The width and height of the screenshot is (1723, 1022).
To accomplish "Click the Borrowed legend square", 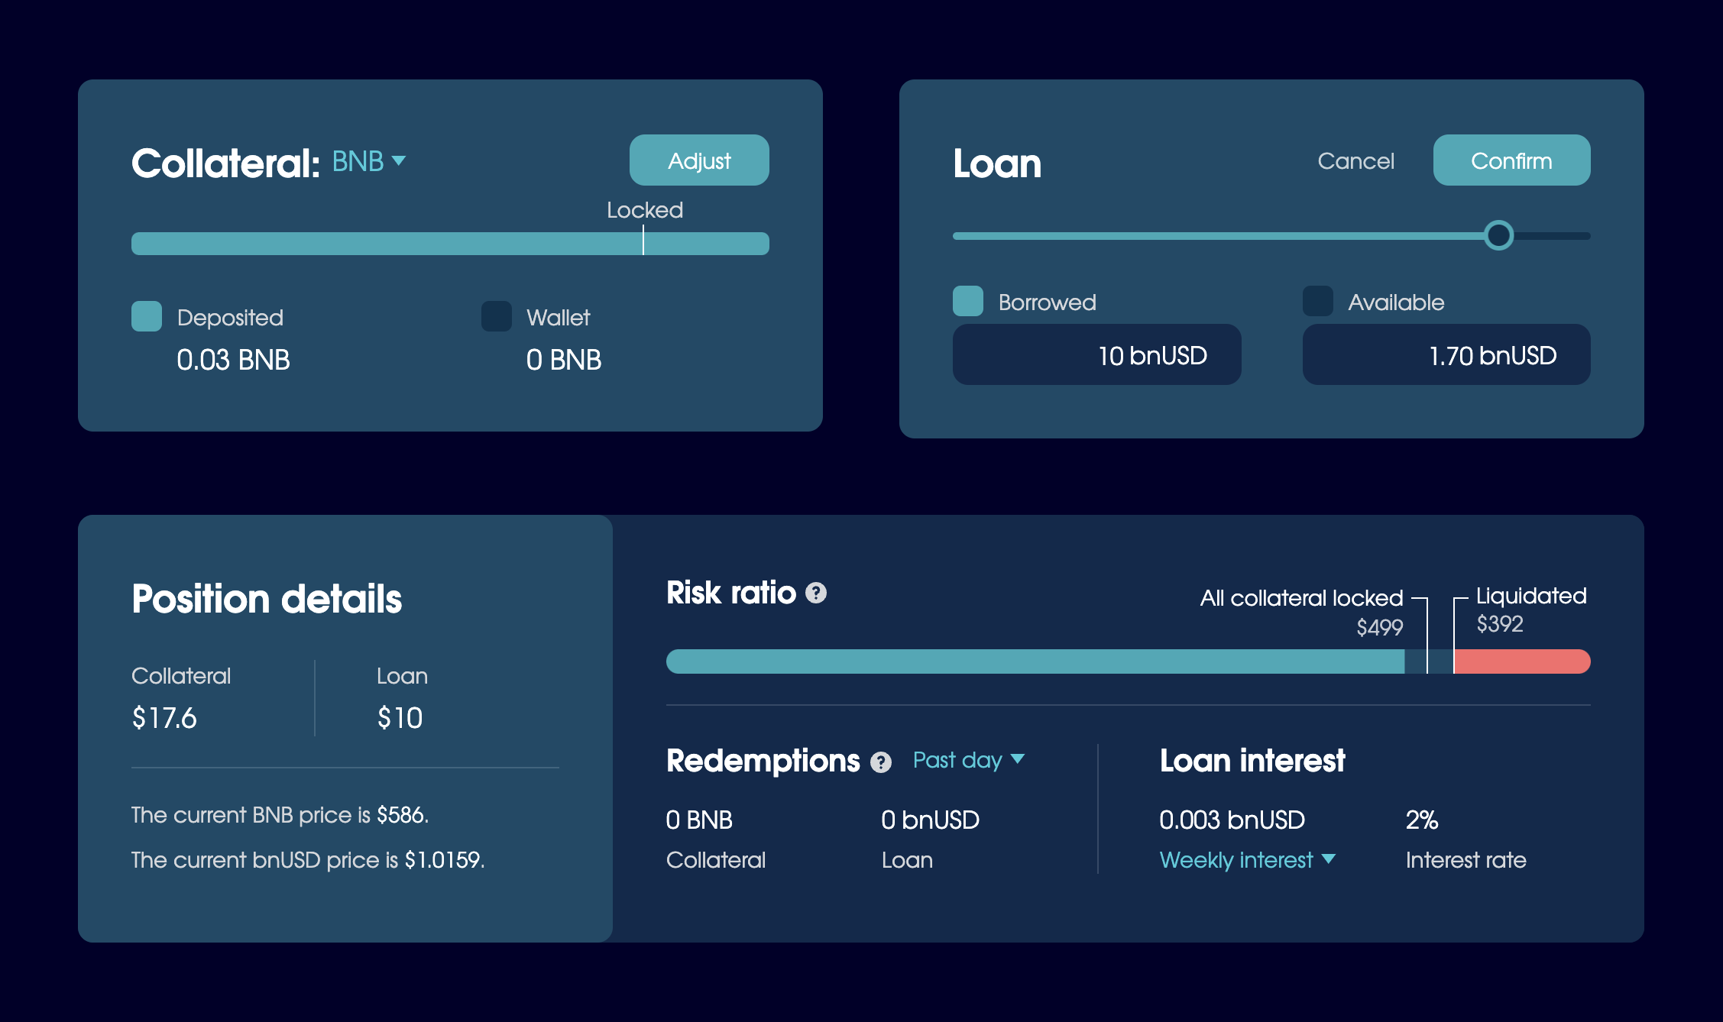I will pyautogui.click(x=967, y=301).
